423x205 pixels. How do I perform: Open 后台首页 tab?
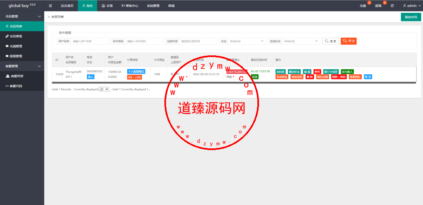tap(67, 6)
